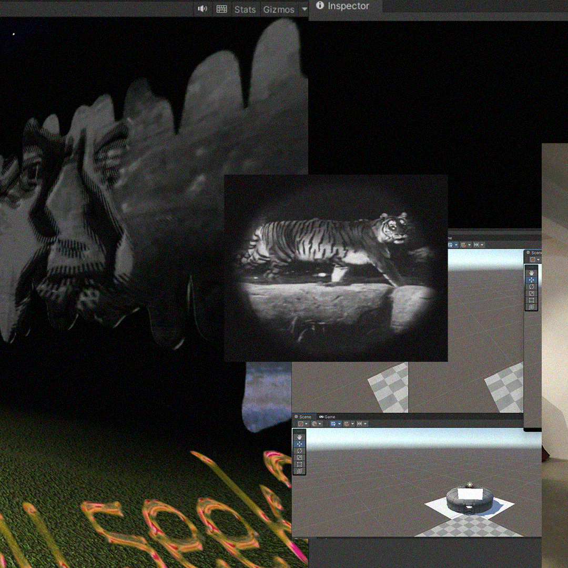This screenshot has width=568, height=568.
Task: Select the Scale tool in lower Scene window
Action: click(299, 458)
